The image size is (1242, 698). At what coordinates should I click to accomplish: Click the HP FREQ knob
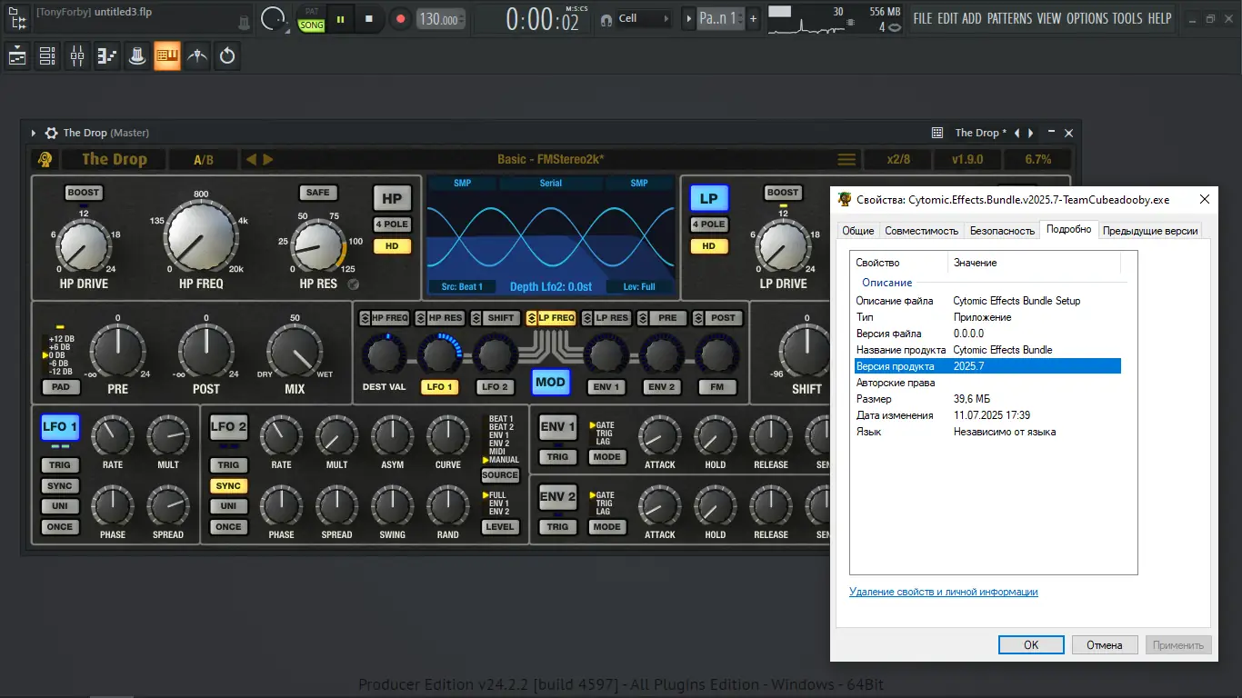coord(199,234)
